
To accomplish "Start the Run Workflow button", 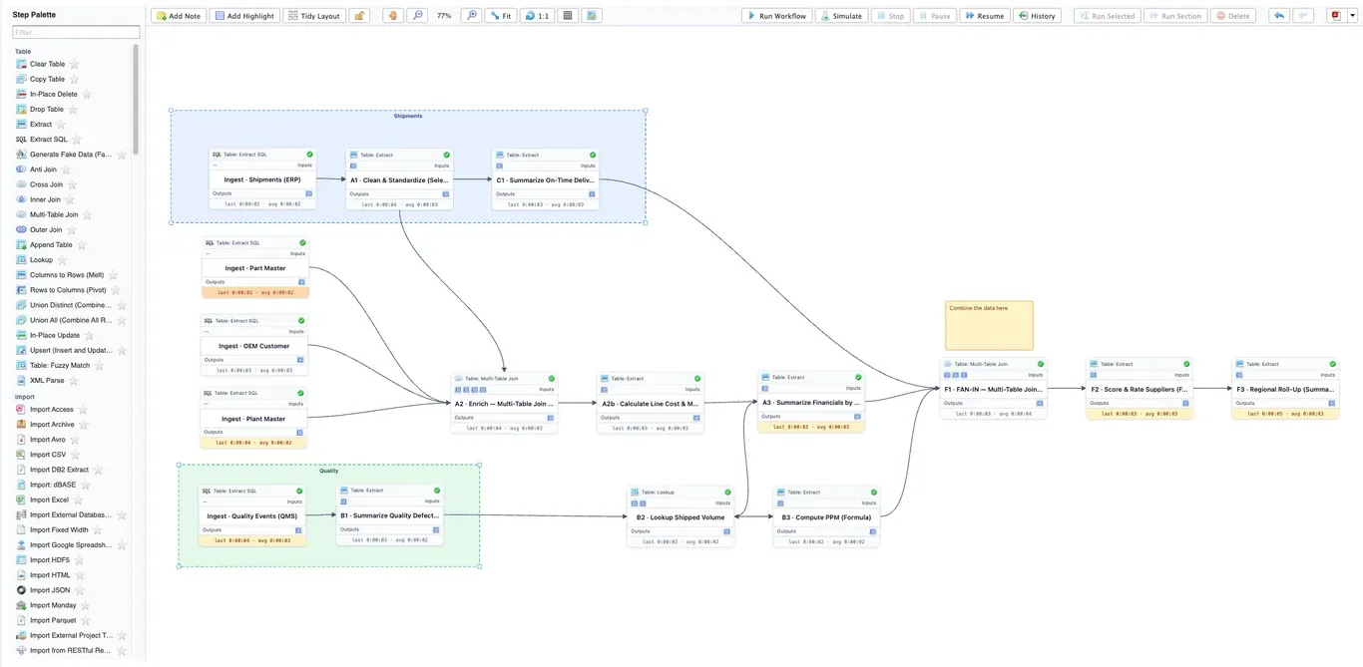I will (776, 16).
